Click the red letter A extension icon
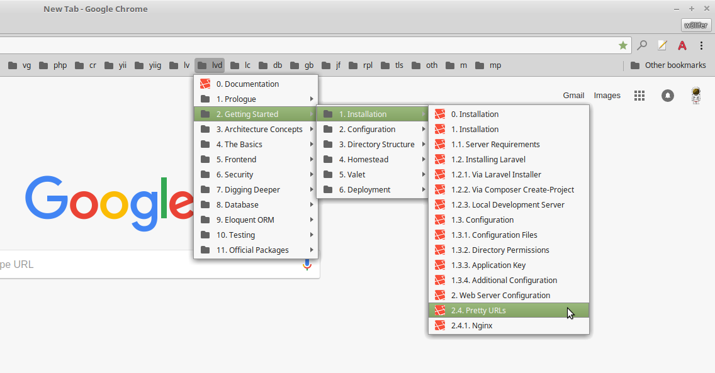 point(682,45)
